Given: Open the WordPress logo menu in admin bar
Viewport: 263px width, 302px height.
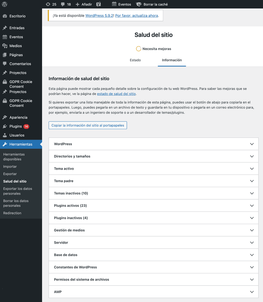Looking at the screenshot, I should (4, 4).
